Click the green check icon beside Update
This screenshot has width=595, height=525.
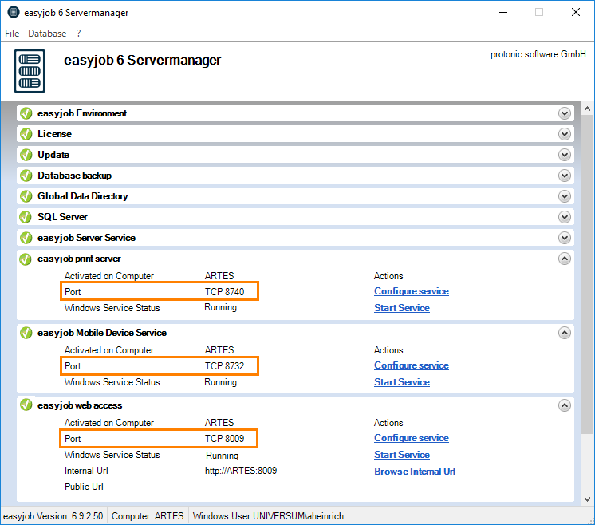[26, 155]
